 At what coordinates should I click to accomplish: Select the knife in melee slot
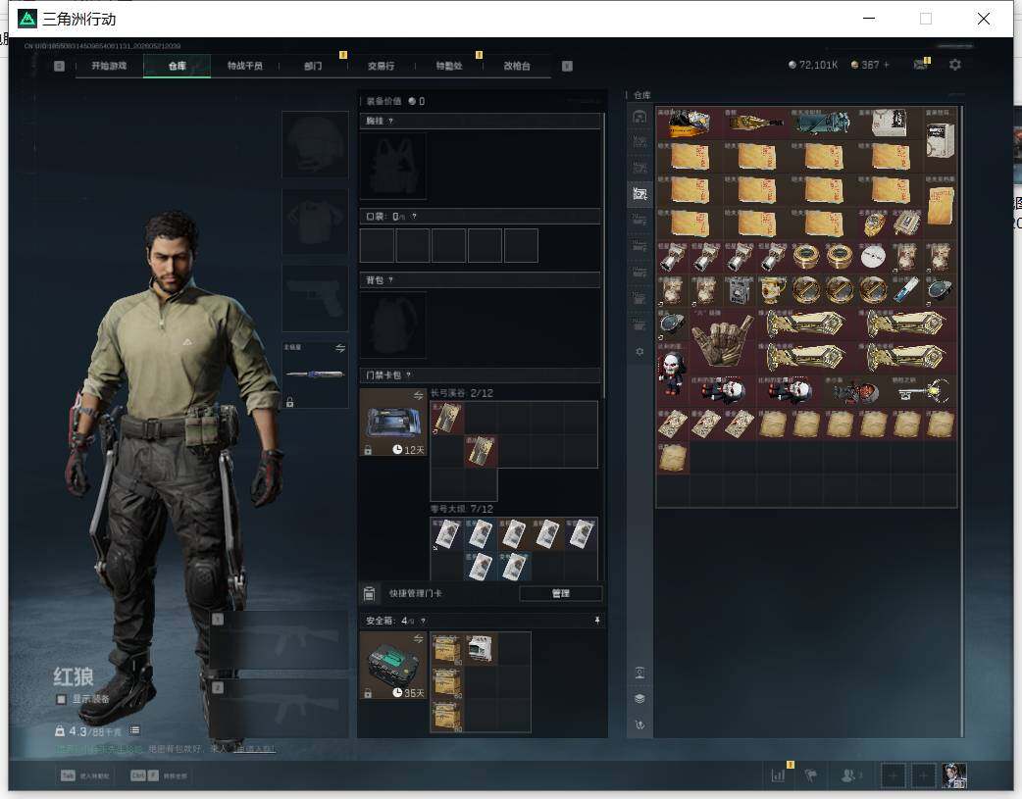315,375
